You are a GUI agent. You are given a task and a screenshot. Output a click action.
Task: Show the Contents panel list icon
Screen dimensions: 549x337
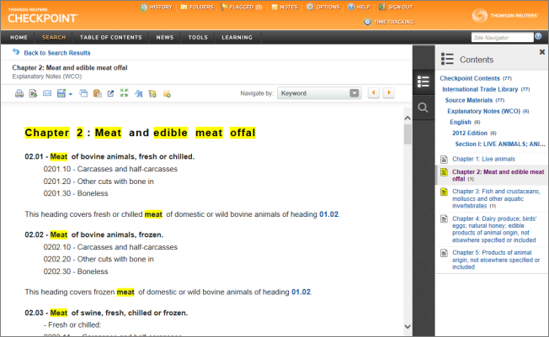[x=424, y=81]
